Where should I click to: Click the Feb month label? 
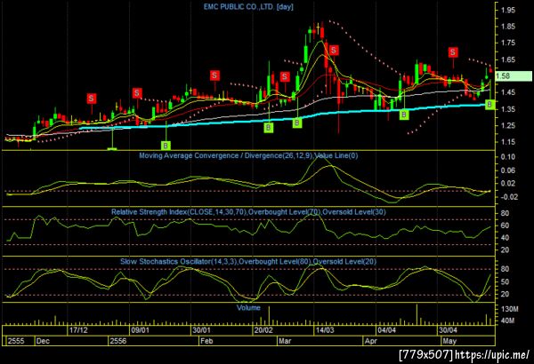click(206, 341)
